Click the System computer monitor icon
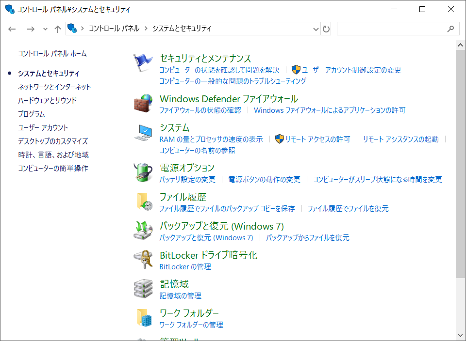 pos(143,133)
